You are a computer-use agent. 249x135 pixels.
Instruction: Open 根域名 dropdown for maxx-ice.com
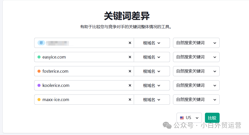click(x=152, y=100)
